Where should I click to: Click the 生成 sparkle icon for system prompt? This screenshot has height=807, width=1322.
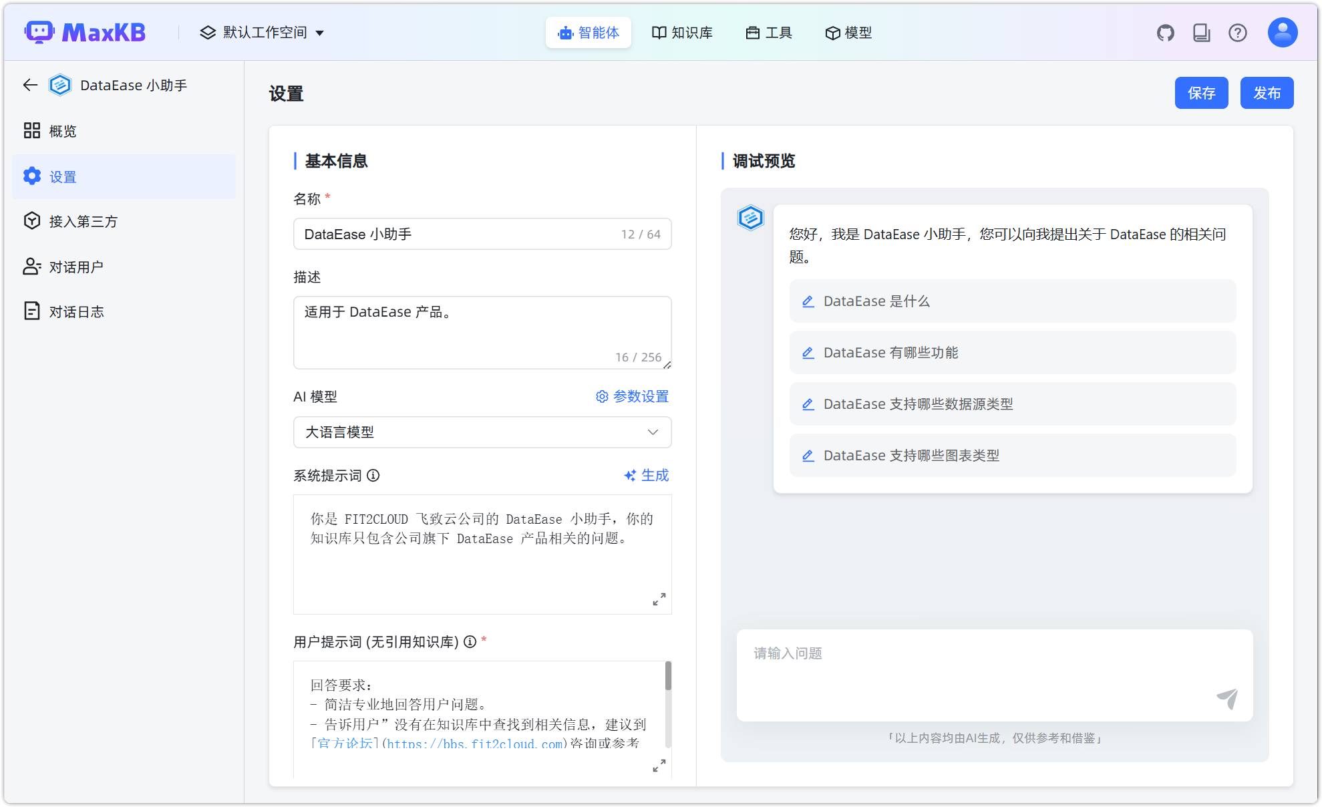point(629,476)
